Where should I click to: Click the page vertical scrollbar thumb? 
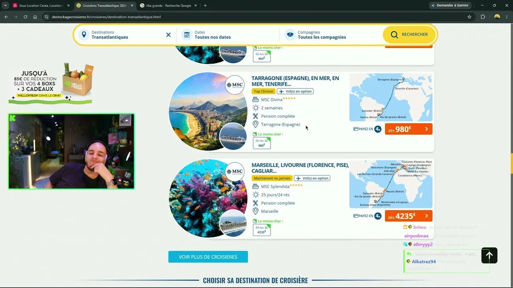(511, 163)
